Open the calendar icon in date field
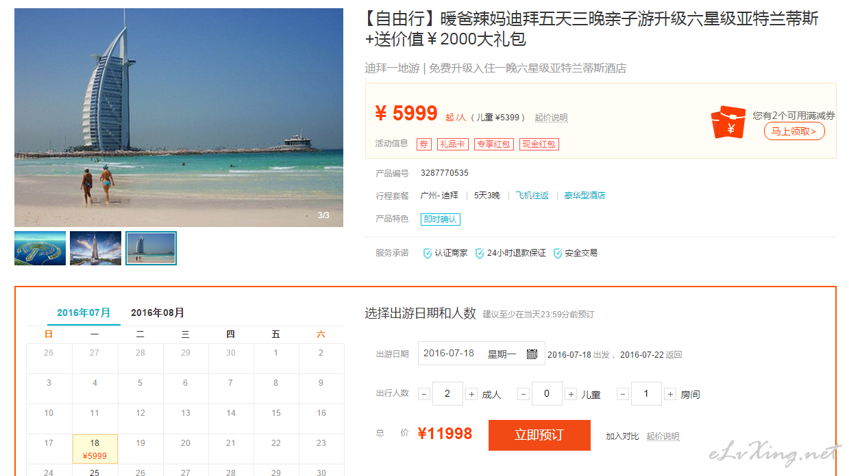This screenshot has height=476, width=849. (x=532, y=354)
